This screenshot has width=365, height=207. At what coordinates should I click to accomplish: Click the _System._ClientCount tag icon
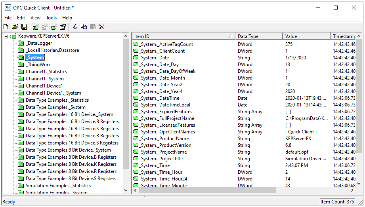tap(136, 51)
